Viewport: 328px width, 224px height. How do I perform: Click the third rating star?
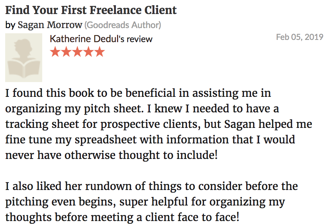point(77,52)
